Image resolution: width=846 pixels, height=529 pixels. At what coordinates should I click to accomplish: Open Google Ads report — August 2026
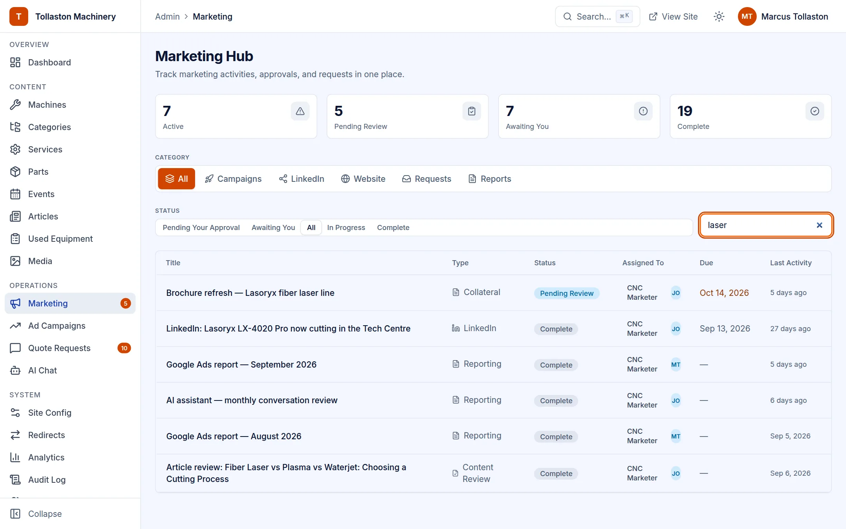(x=234, y=436)
